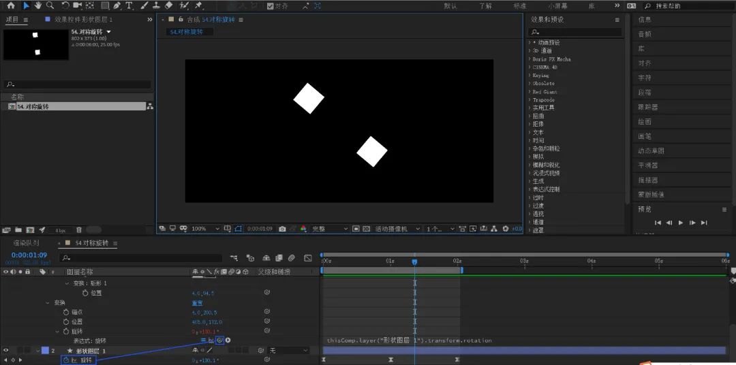The width and height of the screenshot is (736, 365).
Task: Toggle stopwatch for 位置 under 变换：矩形 1
Action: pos(85,293)
